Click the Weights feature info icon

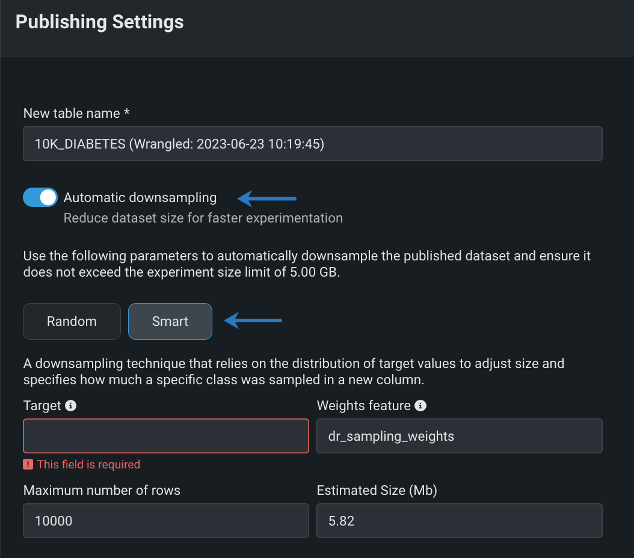point(421,406)
